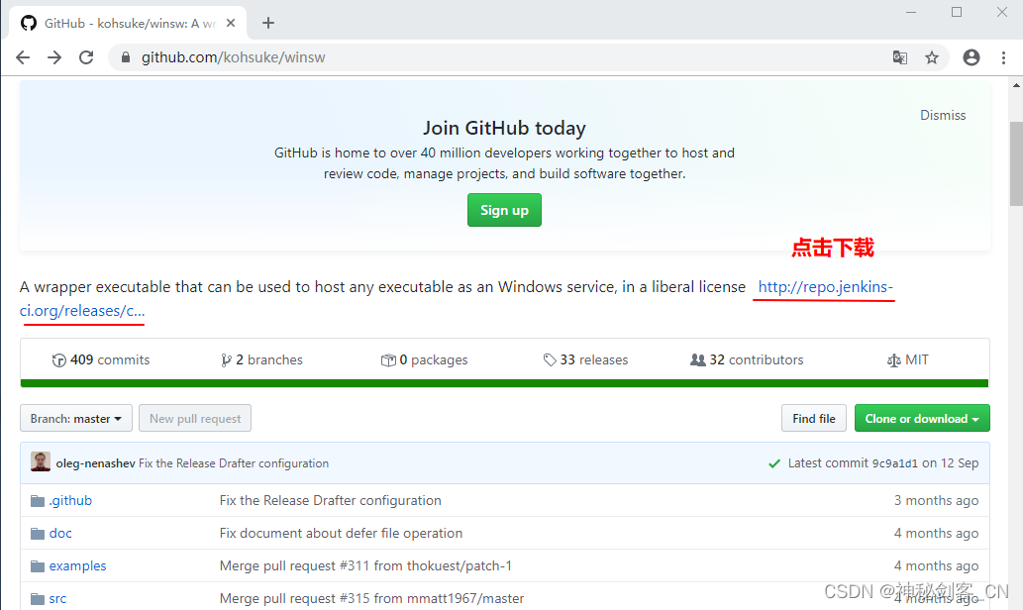The height and width of the screenshot is (610, 1023).
Task: Open Chrome three-dot menu
Action: point(1003,57)
